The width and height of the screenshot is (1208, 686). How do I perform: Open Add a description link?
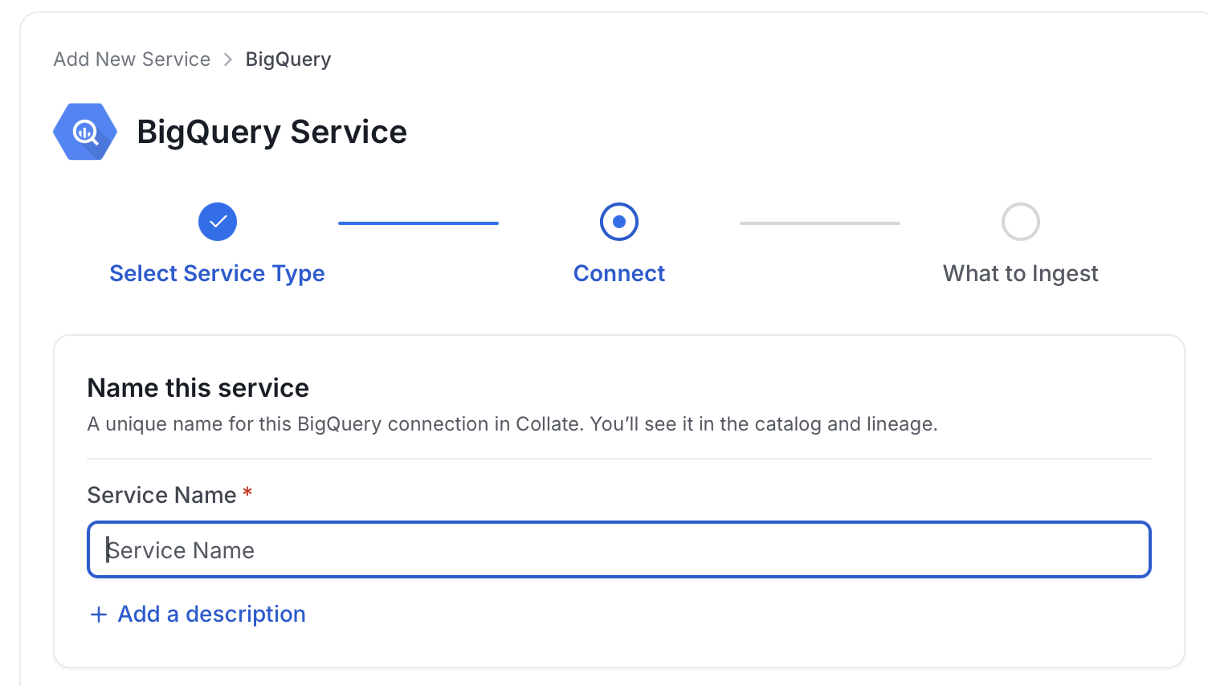pos(212,615)
